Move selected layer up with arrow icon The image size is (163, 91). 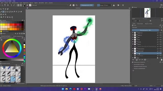click(142, 60)
